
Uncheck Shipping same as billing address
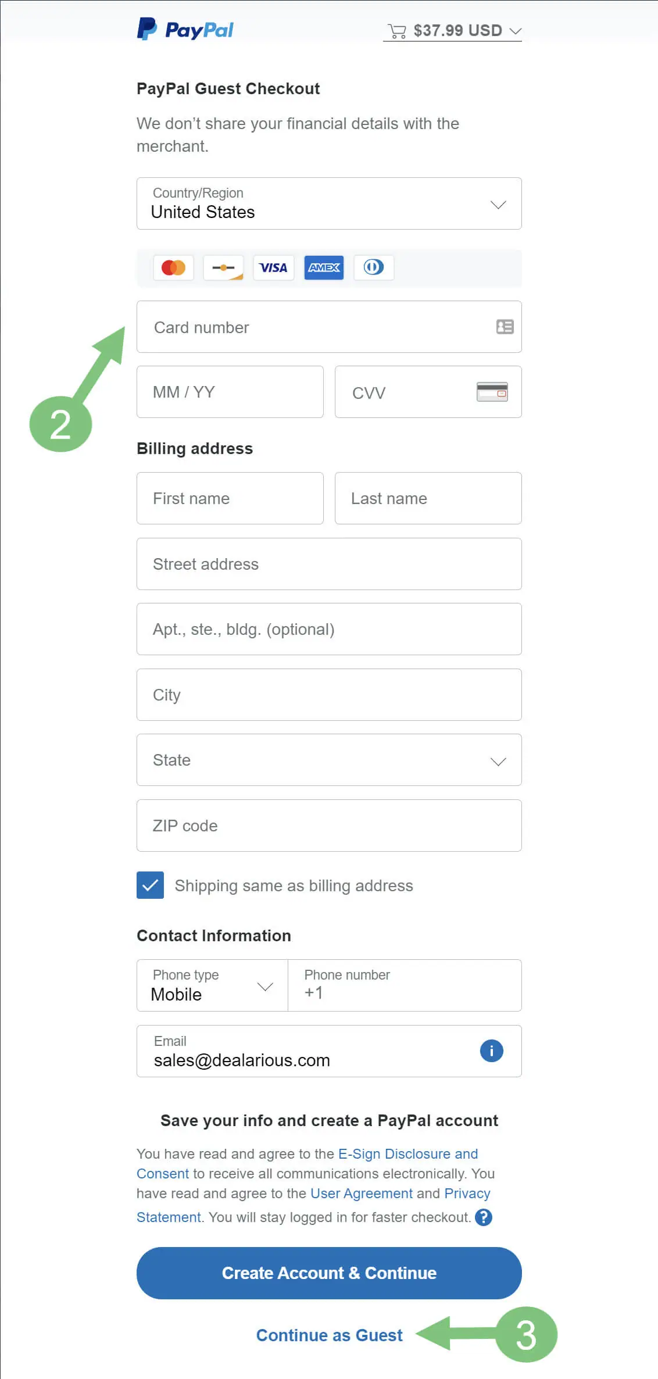pos(150,885)
